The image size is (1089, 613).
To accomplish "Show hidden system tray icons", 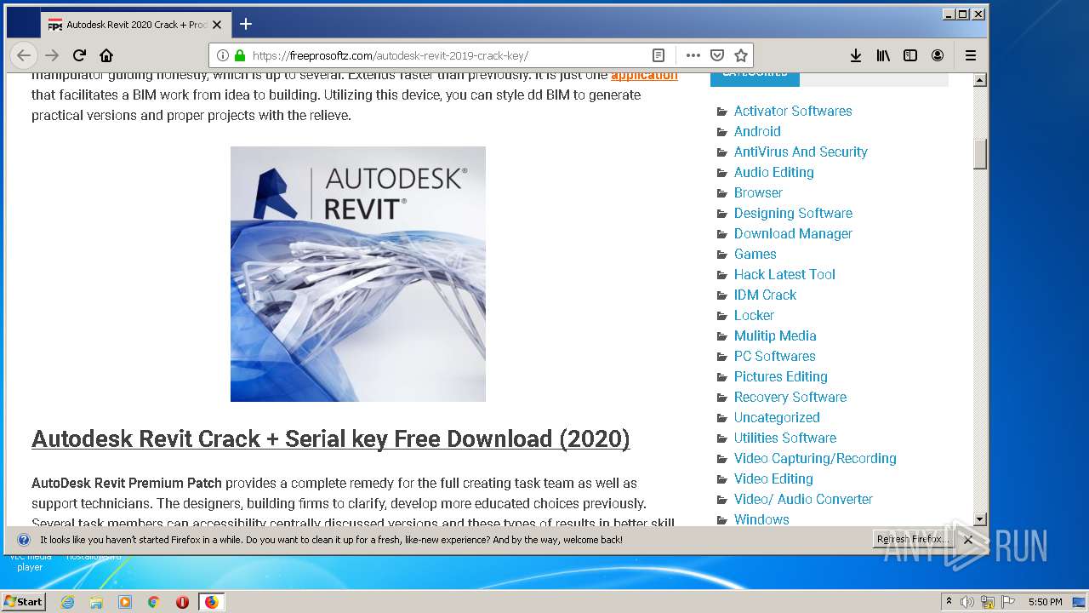I will tap(949, 602).
